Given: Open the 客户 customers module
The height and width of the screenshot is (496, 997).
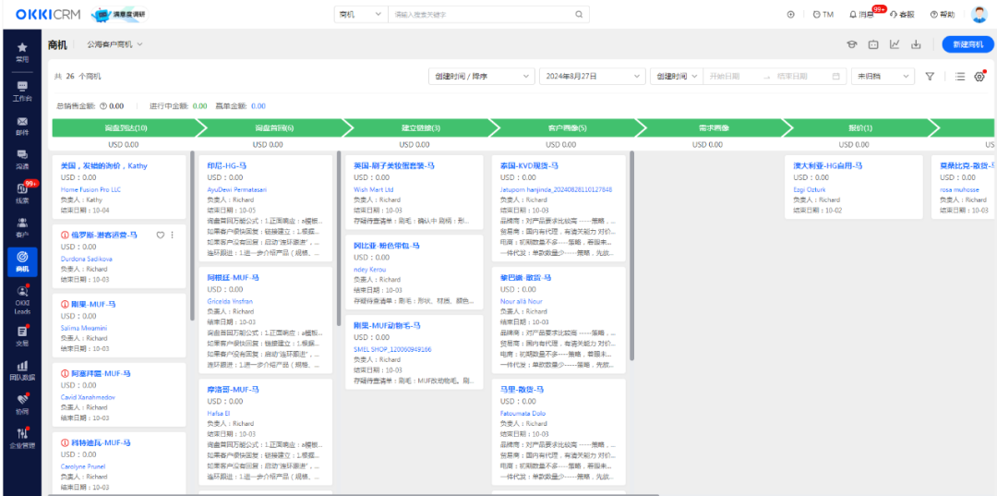Looking at the screenshot, I should 22,227.
